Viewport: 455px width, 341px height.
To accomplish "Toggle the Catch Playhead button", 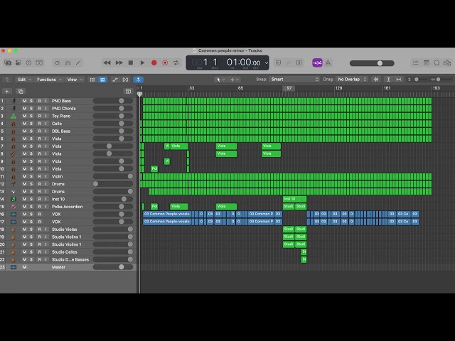I will click(x=139, y=80).
